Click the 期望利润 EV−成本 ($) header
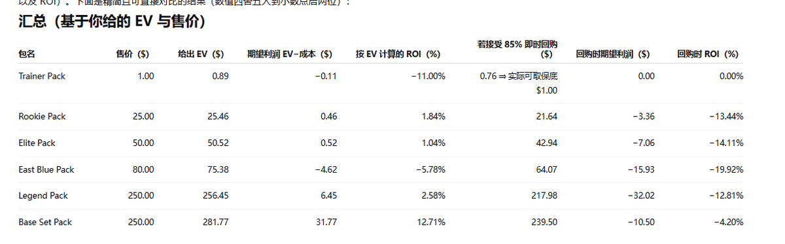The image size is (785, 244). (x=290, y=54)
